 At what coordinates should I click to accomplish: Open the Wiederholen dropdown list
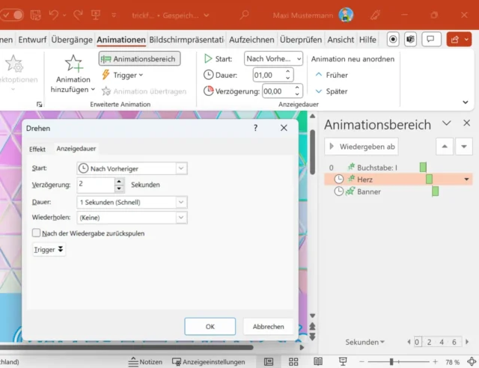tap(181, 217)
